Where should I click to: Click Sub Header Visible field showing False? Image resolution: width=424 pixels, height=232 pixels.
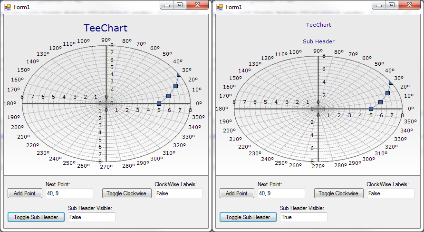92,217
